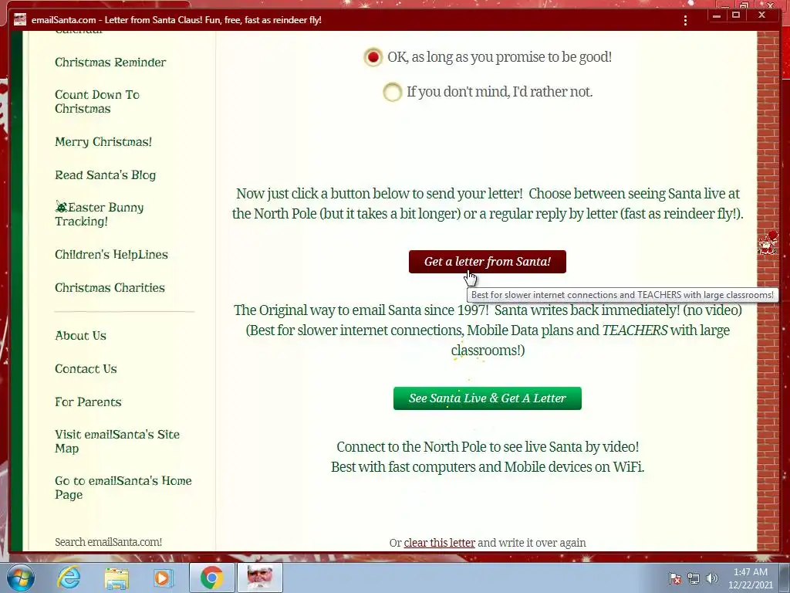The image size is (790, 593).
Task: Click the 'clear this letter' link
Action: pyautogui.click(x=439, y=543)
